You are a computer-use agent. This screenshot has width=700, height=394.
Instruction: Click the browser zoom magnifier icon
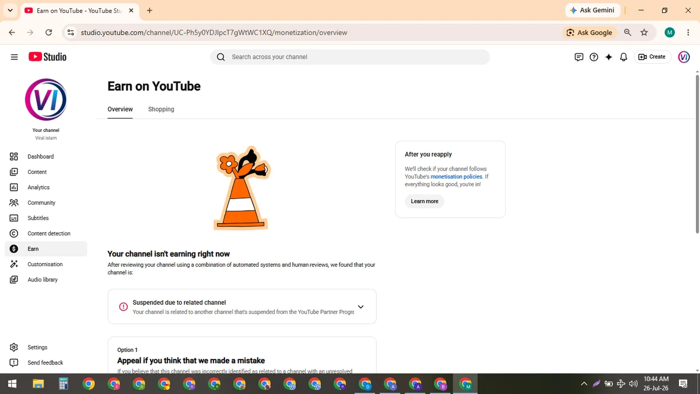click(628, 33)
